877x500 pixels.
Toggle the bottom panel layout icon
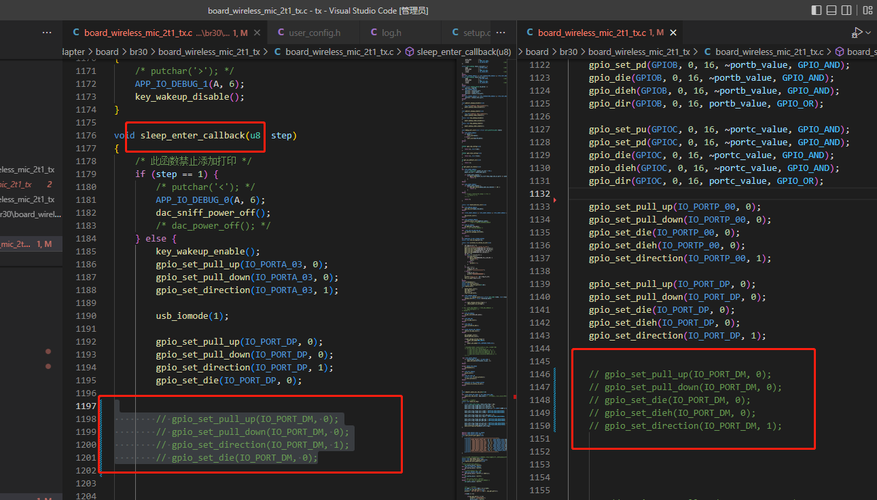[831, 10]
